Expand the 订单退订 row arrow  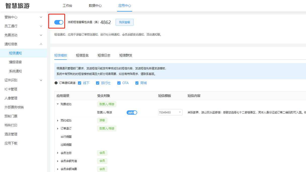coord(58,129)
